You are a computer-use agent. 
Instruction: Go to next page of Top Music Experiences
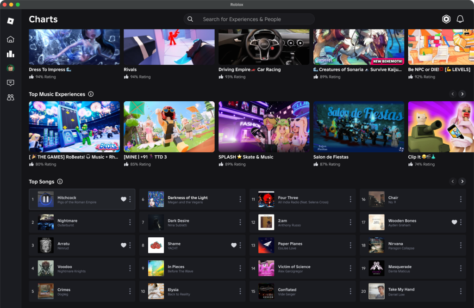point(462,94)
